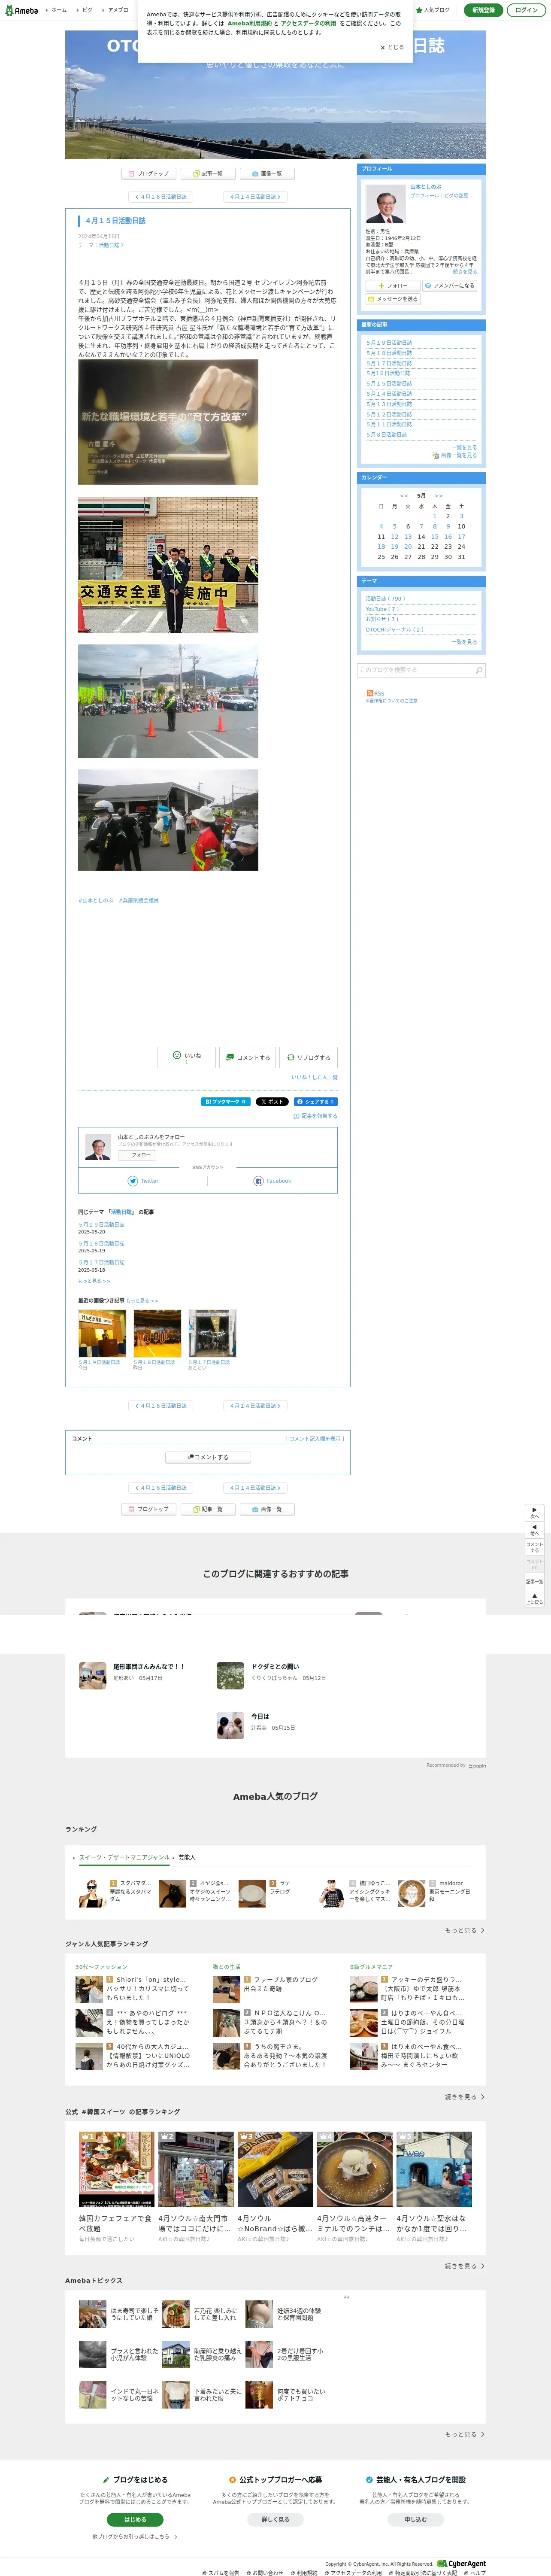The height and width of the screenshot is (2576, 551).
Task: Go to next article ４月１４日活動日誌 at top
Action: (x=255, y=197)
